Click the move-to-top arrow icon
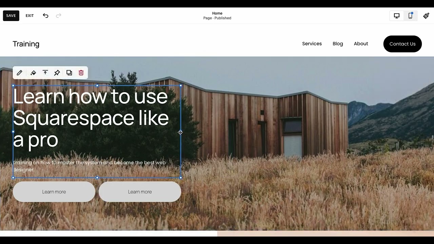The width and height of the screenshot is (434, 244). pyautogui.click(x=45, y=73)
